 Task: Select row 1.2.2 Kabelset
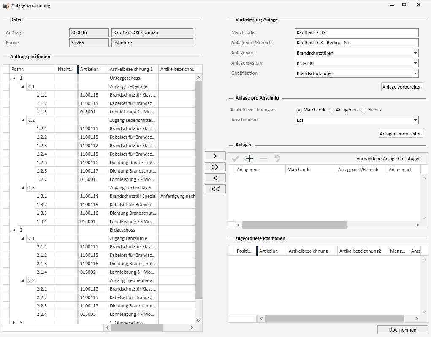pyautogui.click(x=99, y=137)
